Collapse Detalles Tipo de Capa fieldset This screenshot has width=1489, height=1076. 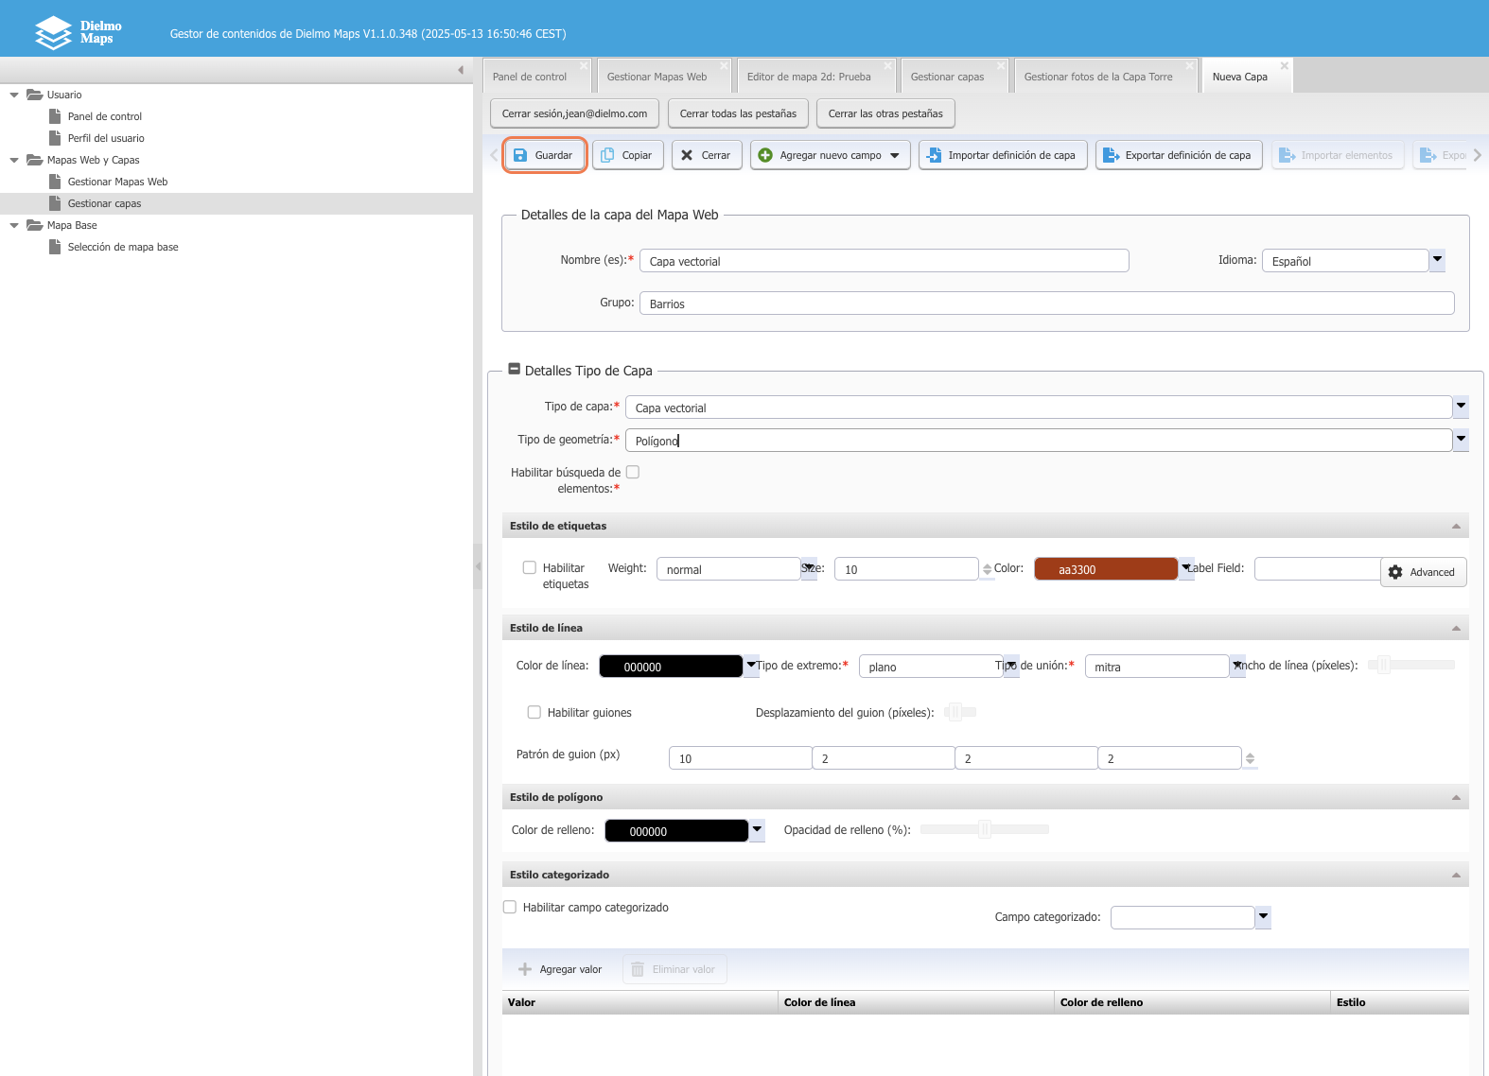tap(515, 370)
